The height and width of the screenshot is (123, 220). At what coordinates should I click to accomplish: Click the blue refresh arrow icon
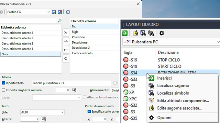click(68, 12)
